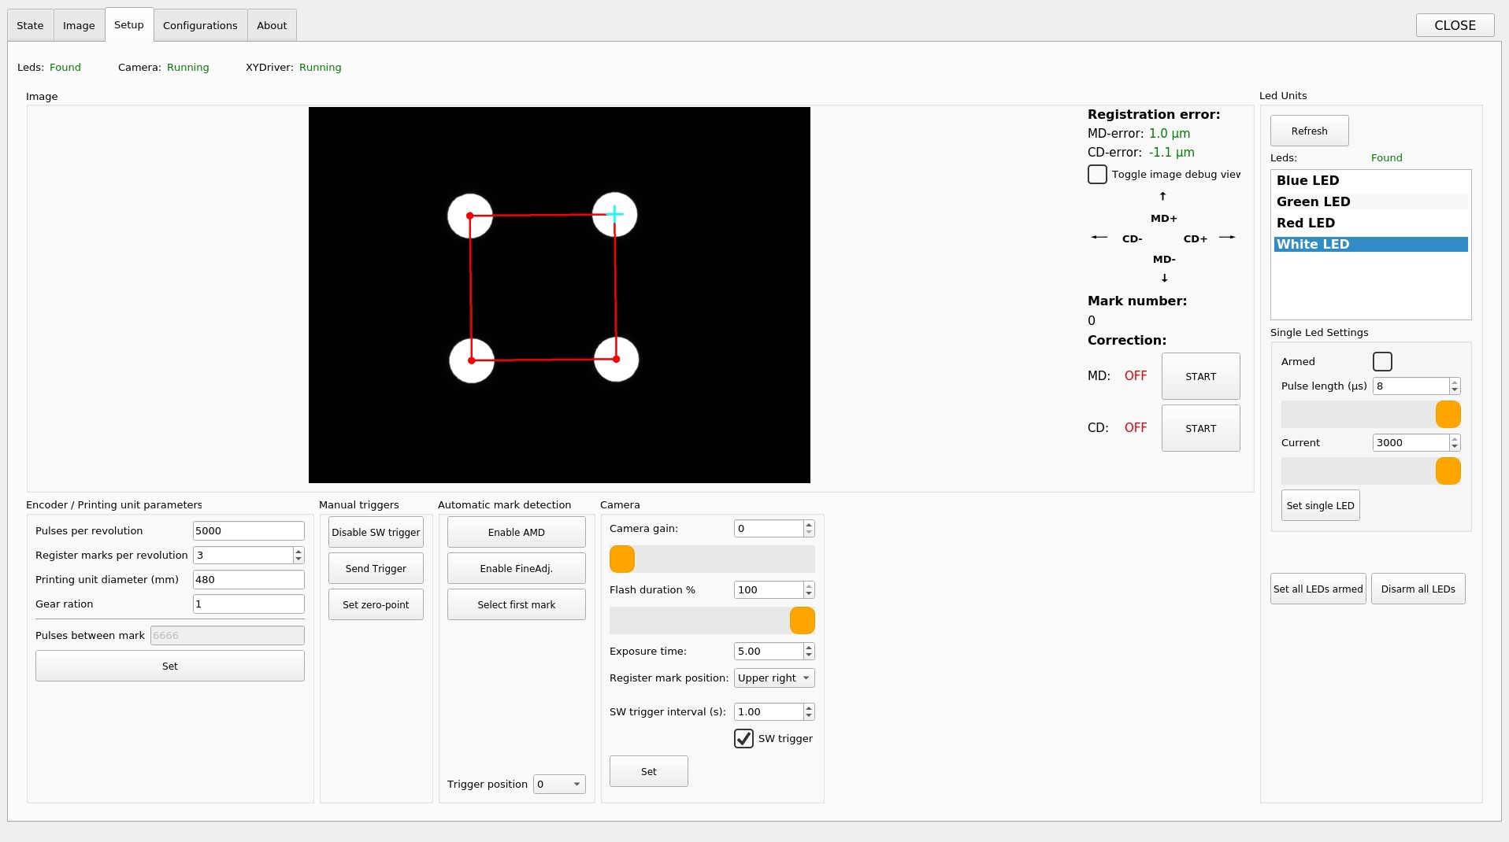Screen dimensions: 1509x842
Task: Click the MD- down arrow
Action: pyautogui.click(x=1164, y=279)
